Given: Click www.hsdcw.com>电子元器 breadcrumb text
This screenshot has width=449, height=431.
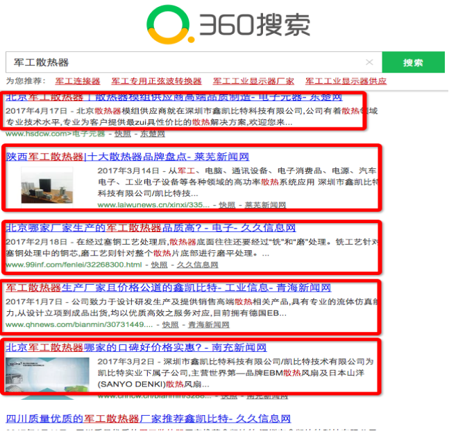Looking at the screenshot, I should pos(56,134).
